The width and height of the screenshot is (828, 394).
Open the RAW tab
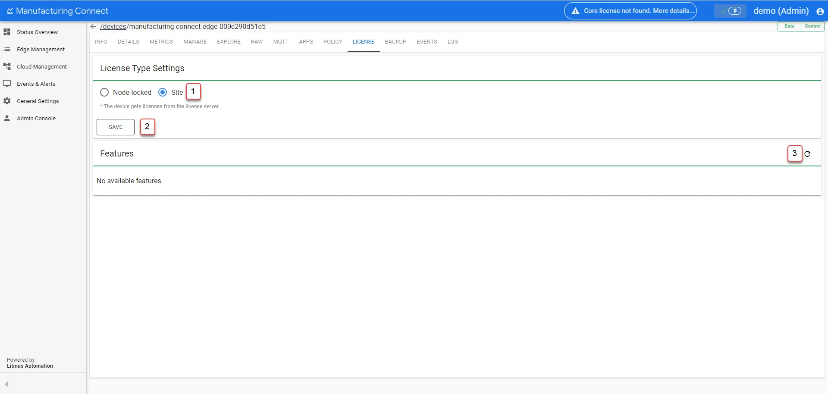click(x=257, y=42)
